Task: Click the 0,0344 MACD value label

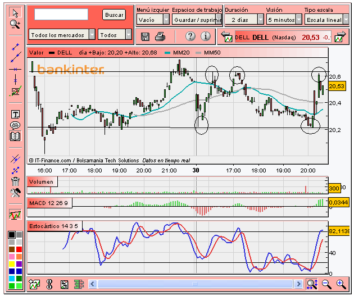Action: (338, 202)
